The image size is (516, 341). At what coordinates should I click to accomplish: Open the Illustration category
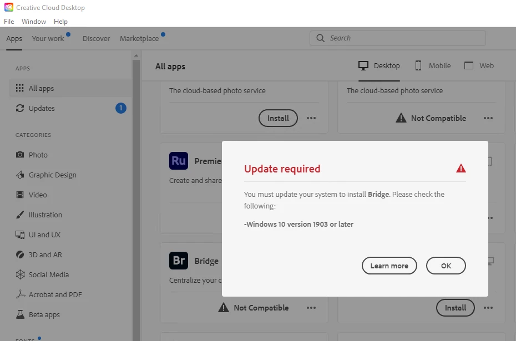coord(45,215)
